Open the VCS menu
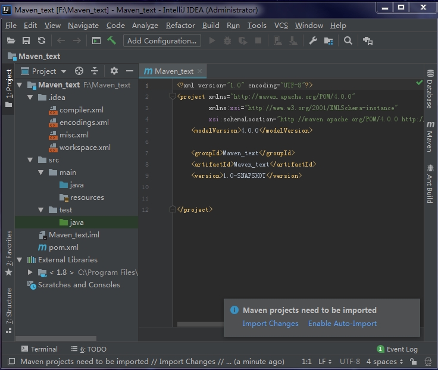438x370 pixels. tap(281, 26)
